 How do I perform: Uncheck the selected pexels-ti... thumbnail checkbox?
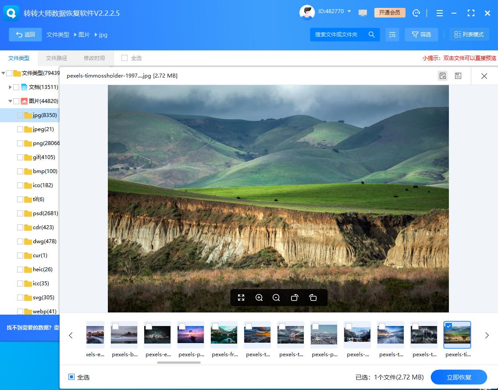[x=448, y=326]
